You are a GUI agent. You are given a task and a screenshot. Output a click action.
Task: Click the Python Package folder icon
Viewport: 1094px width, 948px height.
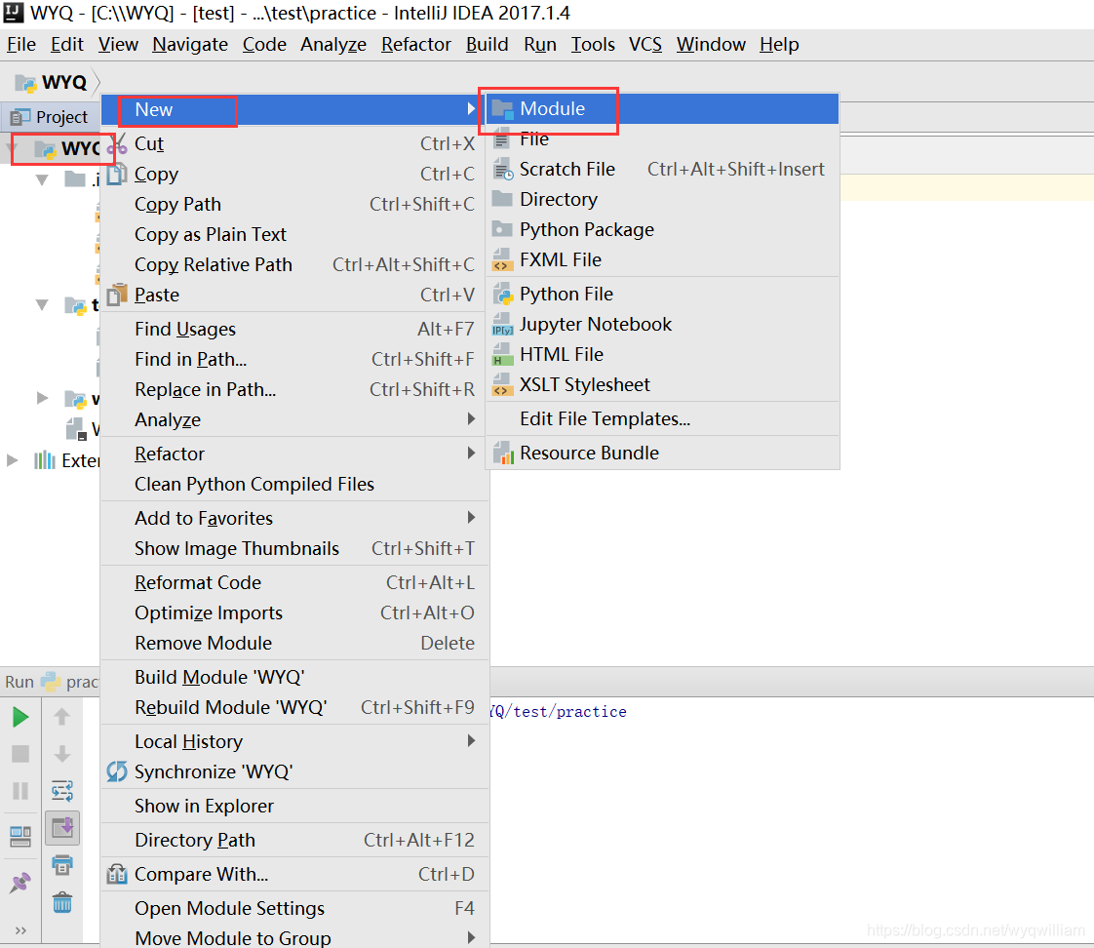502,229
